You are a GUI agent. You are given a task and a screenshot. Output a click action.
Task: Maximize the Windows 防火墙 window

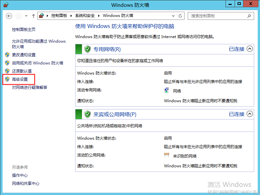(239, 4)
